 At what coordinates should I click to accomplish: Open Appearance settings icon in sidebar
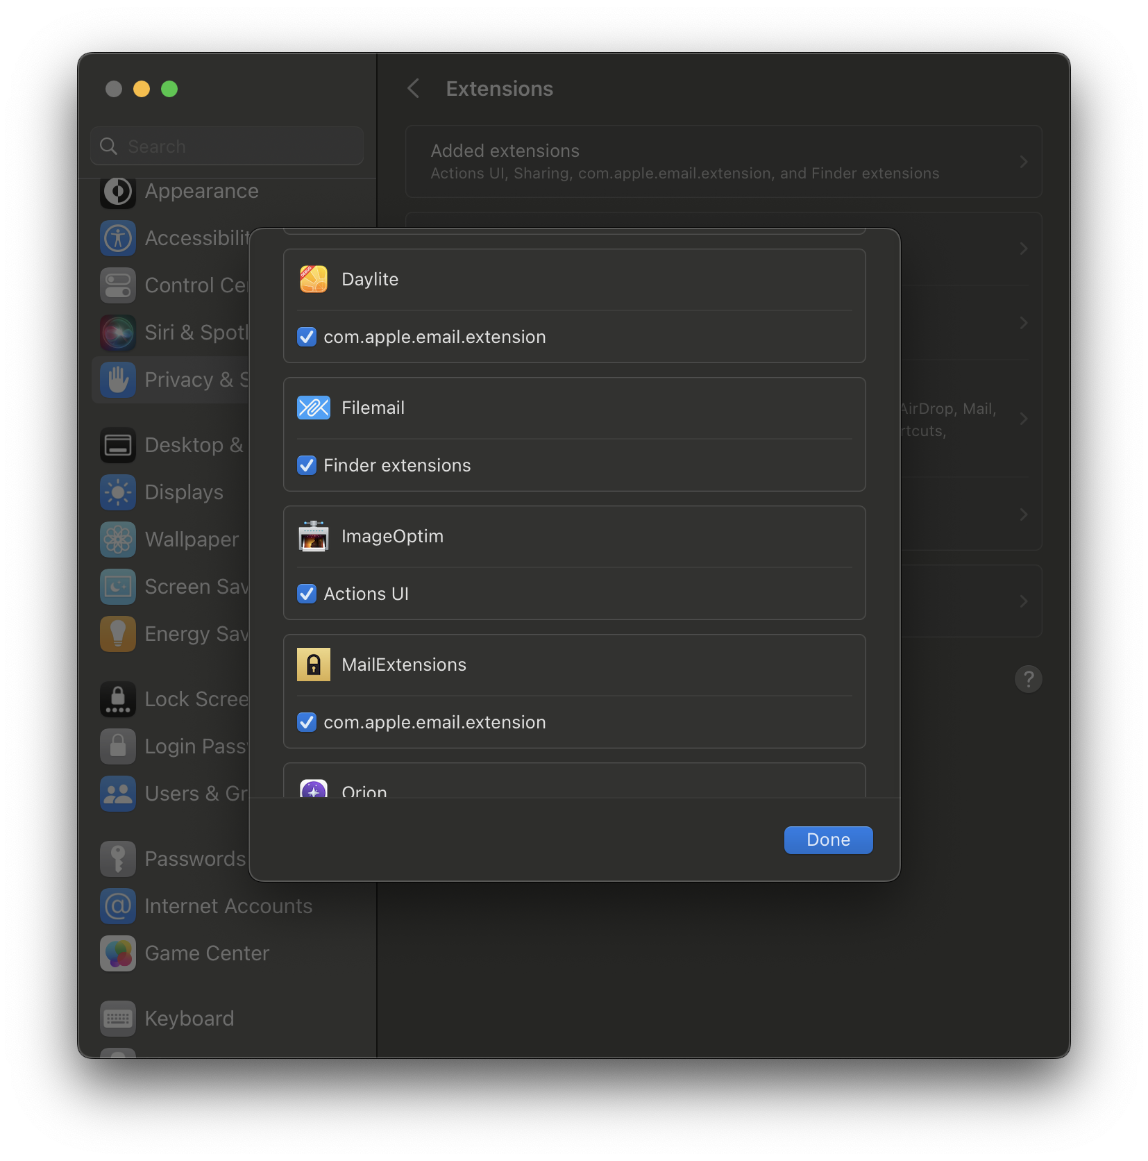tap(118, 192)
